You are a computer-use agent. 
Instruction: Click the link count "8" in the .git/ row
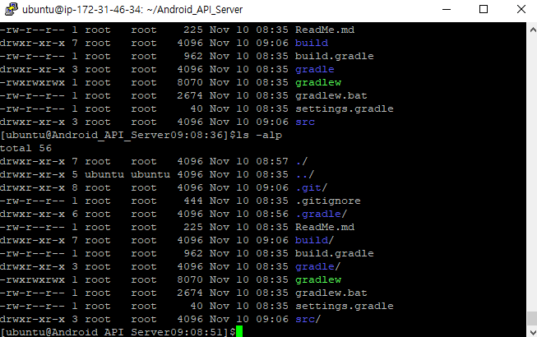[x=75, y=187]
